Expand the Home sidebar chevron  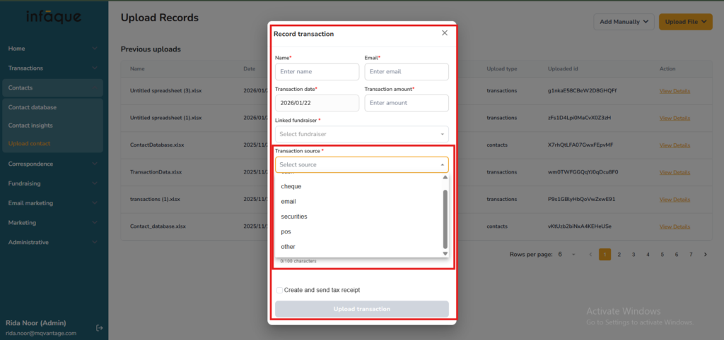pos(95,49)
